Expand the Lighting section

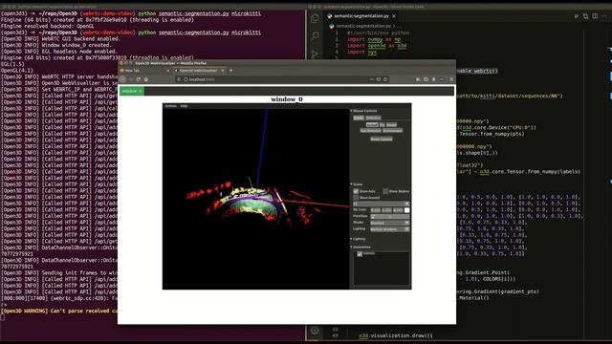point(351,239)
